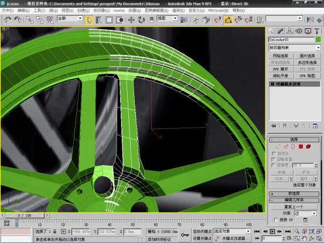Click the Undo arrow icon
Viewport: 324px width, 243px height.
pos(8,20)
